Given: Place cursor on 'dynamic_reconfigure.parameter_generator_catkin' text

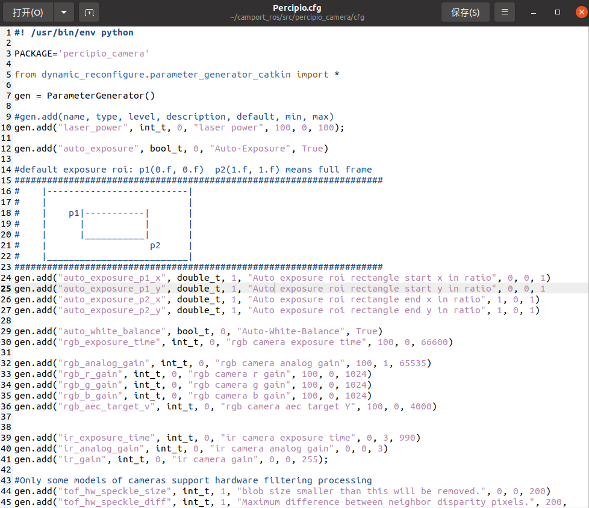Looking at the screenshot, I should (x=166, y=75).
